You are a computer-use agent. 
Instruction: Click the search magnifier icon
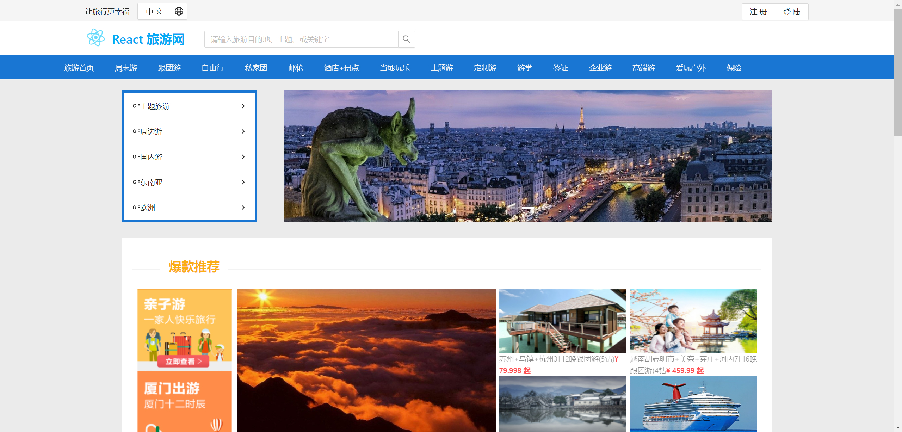coord(406,39)
